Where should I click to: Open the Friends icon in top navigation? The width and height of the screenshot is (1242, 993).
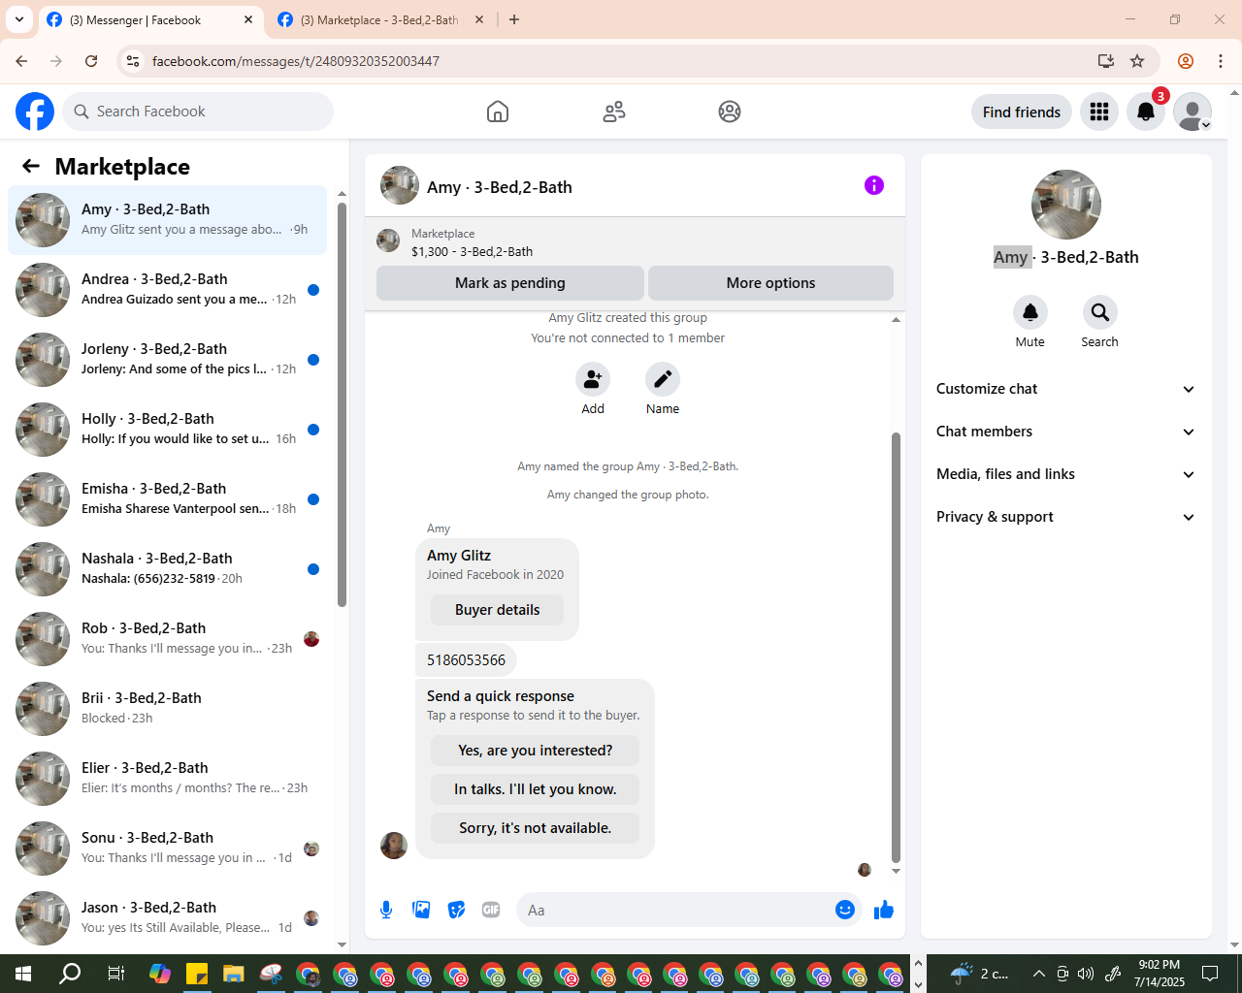point(614,112)
